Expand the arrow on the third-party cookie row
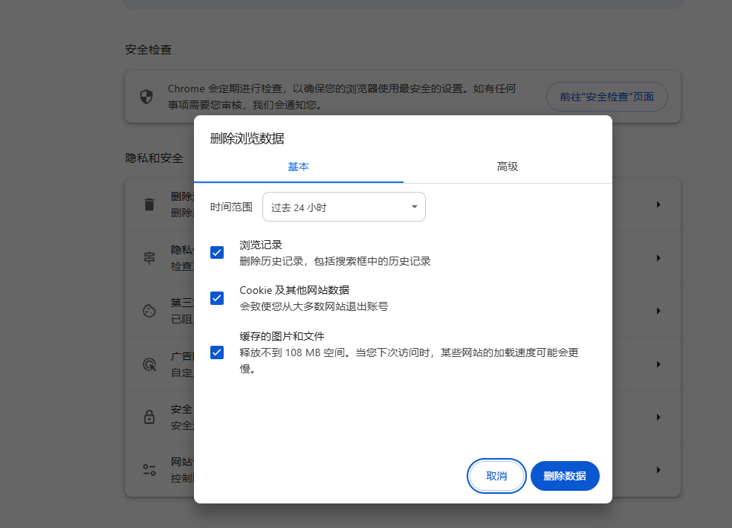Image resolution: width=732 pixels, height=528 pixels. tap(658, 311)
